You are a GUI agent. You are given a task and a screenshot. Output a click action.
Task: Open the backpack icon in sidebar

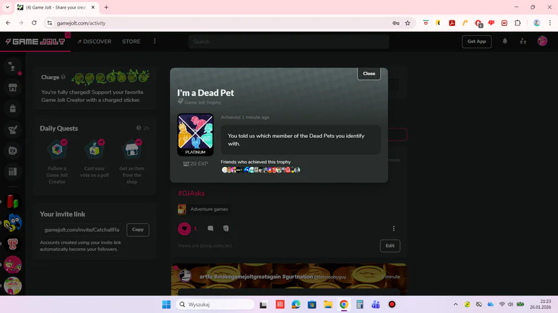click(13, 109)
